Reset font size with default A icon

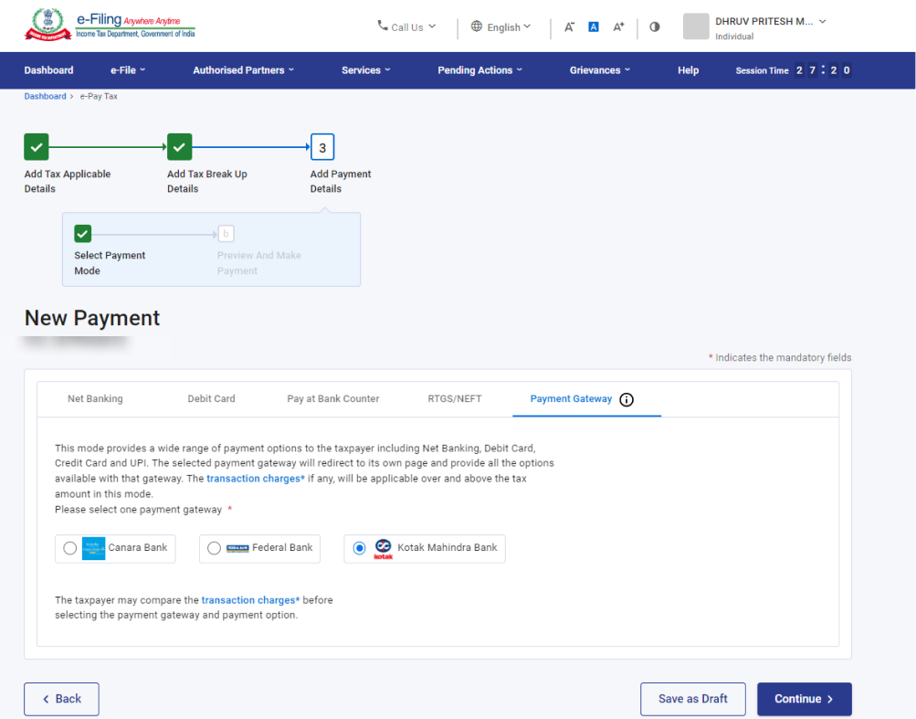click(x=594, y=26)
